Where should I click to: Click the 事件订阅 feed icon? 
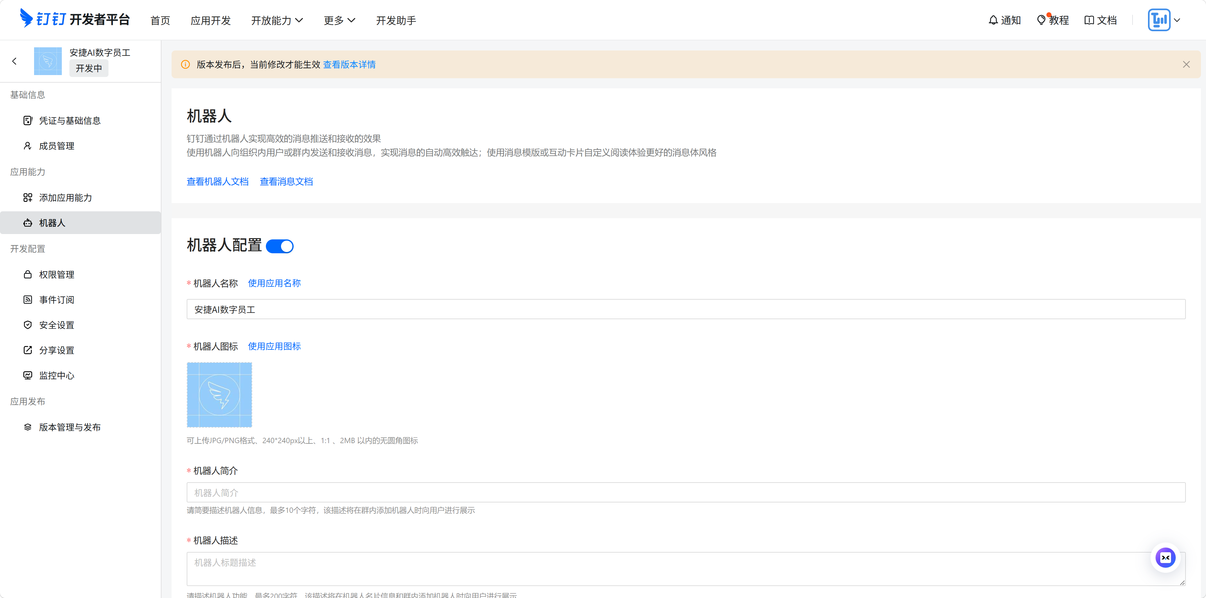[x=28, y=300]
